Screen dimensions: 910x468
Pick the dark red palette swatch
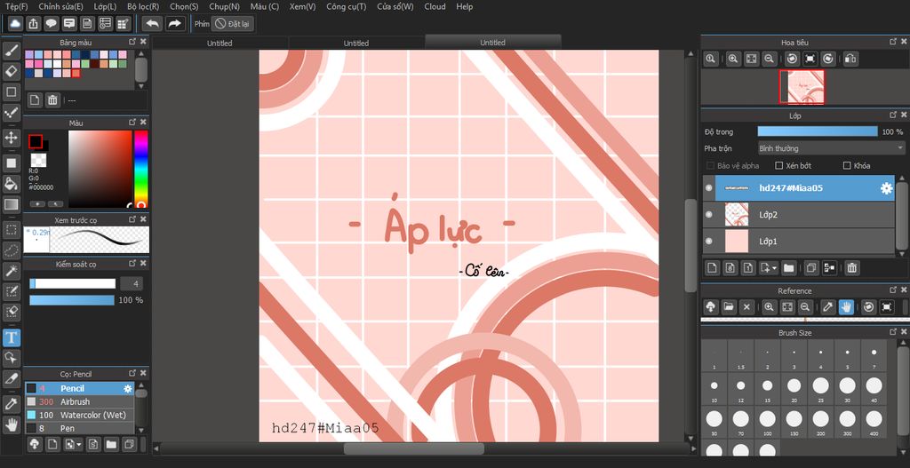[94, 64]
